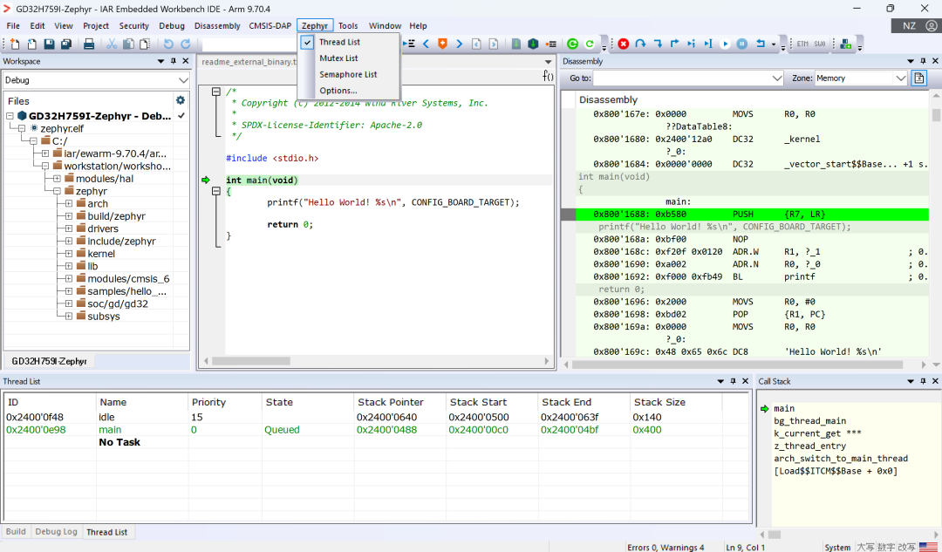Click the Break pause icon
Viewport: 942px width, 552px height.
point(742,44)
